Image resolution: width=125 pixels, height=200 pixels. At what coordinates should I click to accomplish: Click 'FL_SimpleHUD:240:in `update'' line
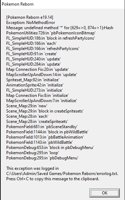point(33,59)
